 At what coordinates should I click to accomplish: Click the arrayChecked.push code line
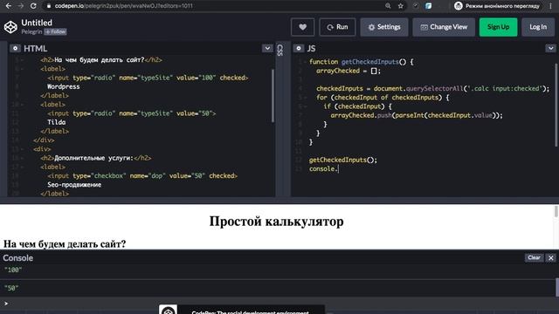(417, 115)
